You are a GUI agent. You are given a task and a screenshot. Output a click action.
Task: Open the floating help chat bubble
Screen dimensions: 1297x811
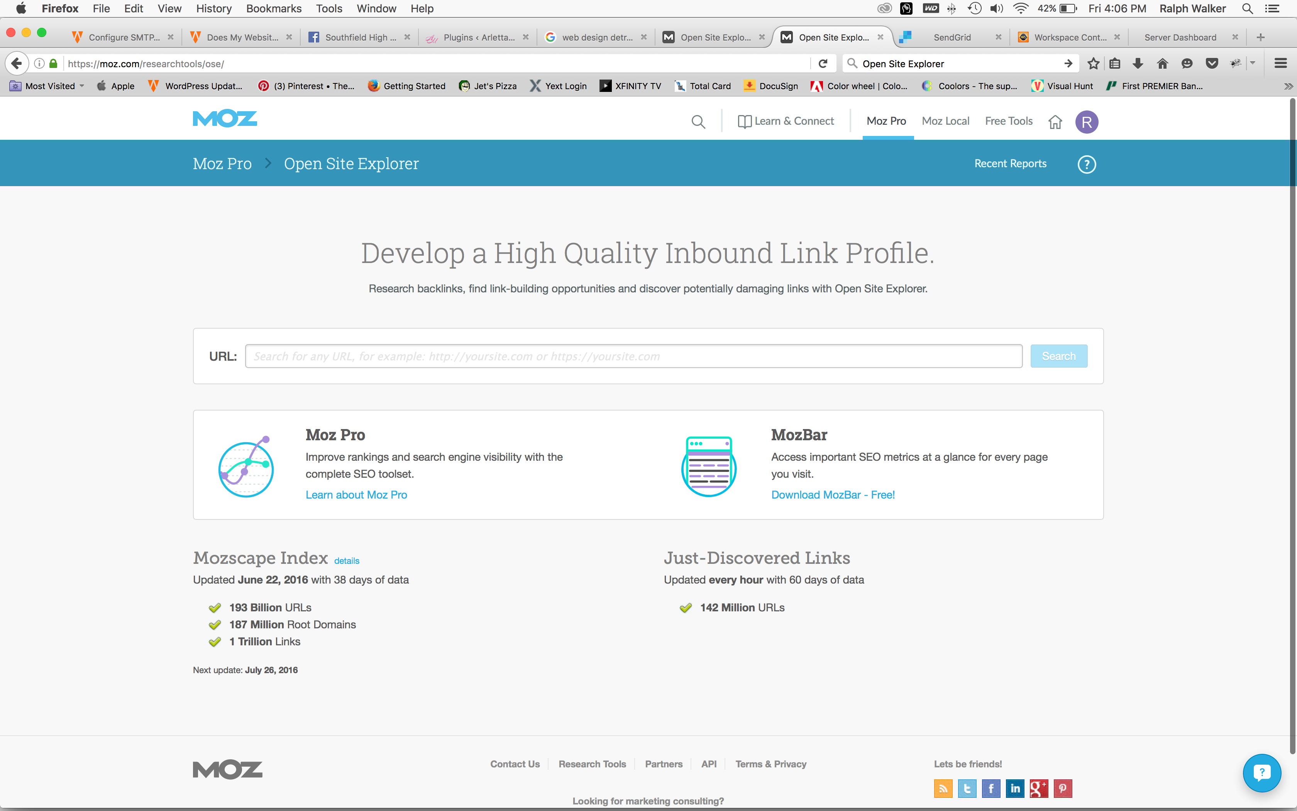point(1261,772)
